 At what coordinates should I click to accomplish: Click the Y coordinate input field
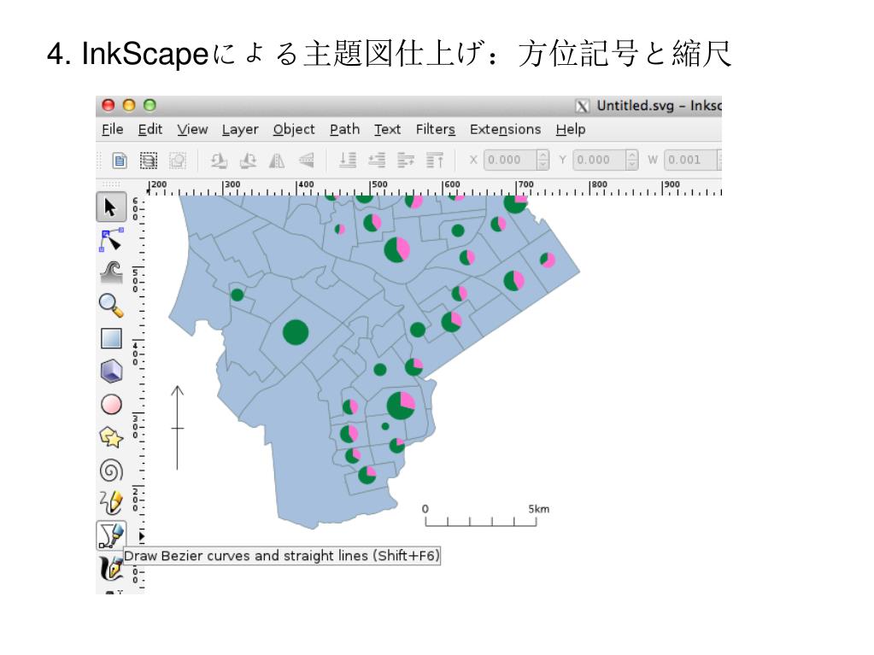coord(599,160)
